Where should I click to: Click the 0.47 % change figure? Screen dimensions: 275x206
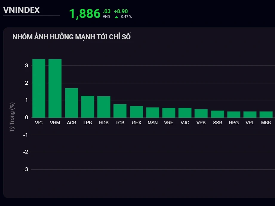pyautogui.click(x=126, y=17)
